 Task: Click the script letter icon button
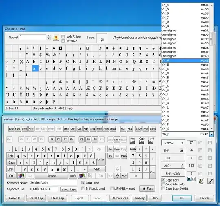pos(211,181)
